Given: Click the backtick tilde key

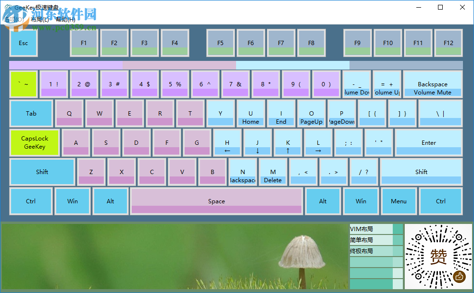Looking at the screenshot, I should pyautogui.click(x=24, y=84).
